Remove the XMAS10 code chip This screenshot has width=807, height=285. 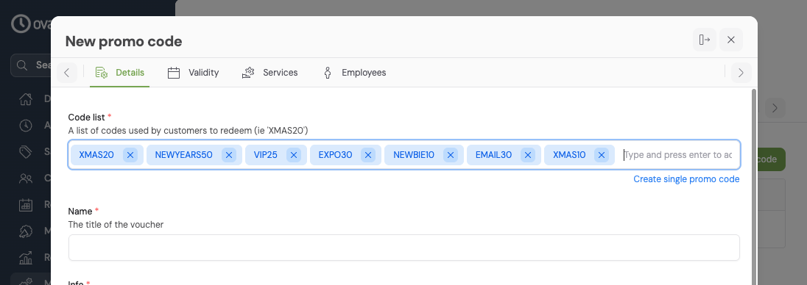point(601,154)
